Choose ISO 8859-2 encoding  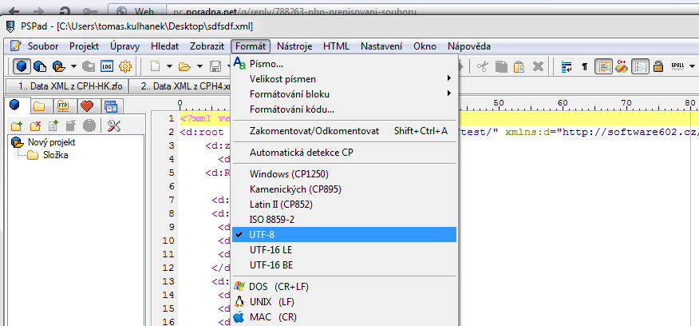point(344,219)
